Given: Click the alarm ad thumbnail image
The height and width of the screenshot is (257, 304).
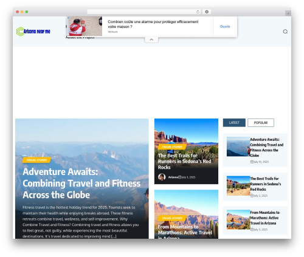Looking at the screenshot, I should click(x=85, y=26).
